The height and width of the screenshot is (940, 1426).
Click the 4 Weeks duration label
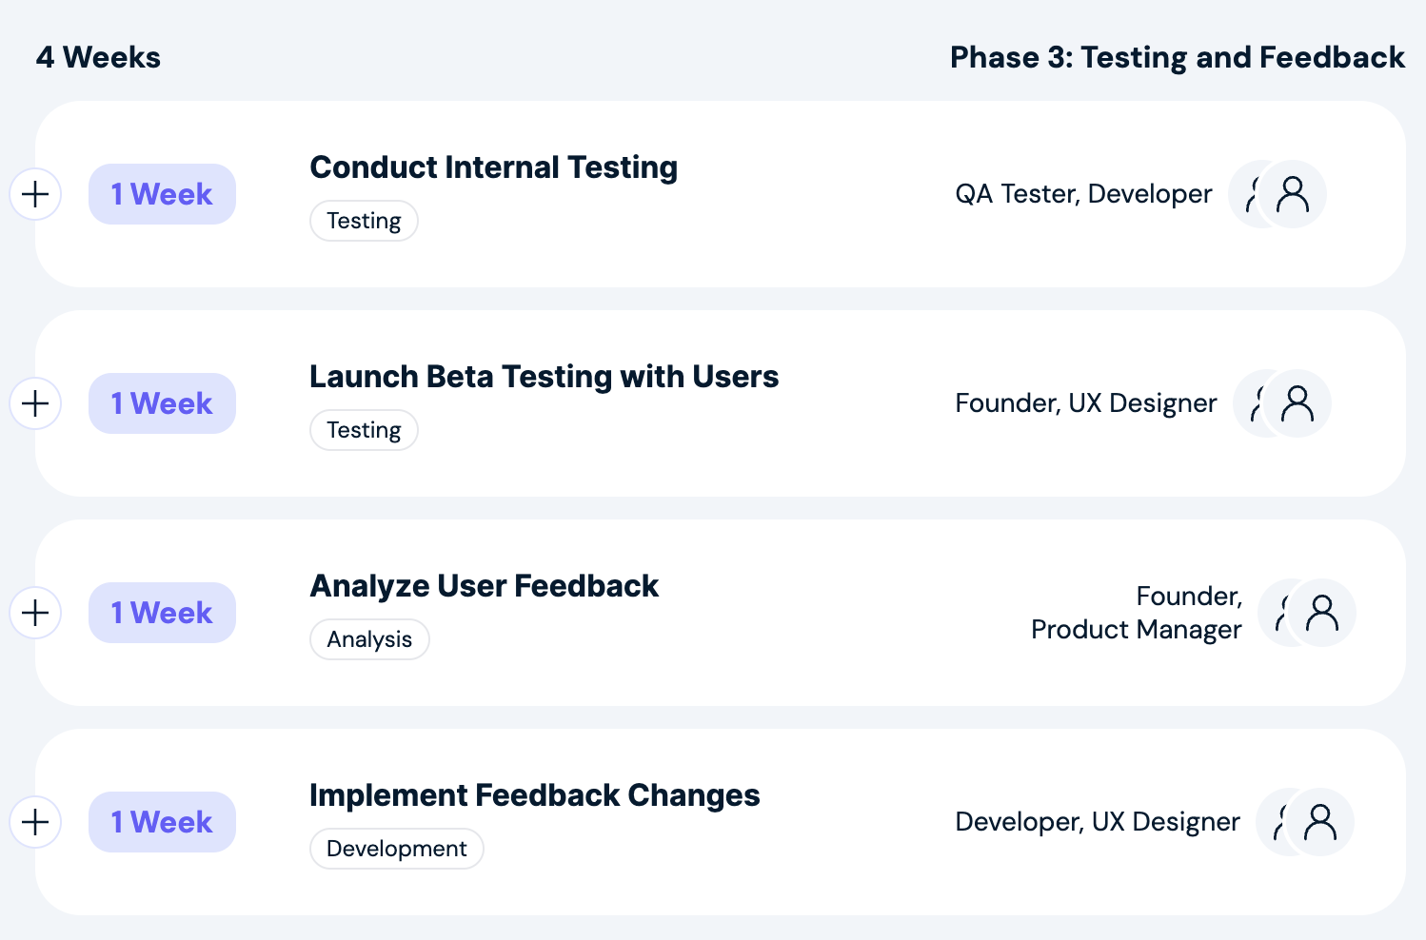(98, 57)
